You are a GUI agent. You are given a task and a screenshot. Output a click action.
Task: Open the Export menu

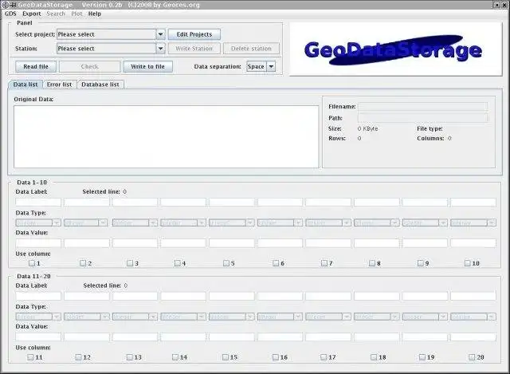[32, 14]
